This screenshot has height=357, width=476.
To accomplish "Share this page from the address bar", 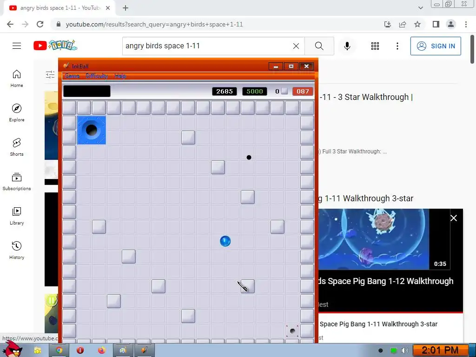I will (x=403, y=24).
